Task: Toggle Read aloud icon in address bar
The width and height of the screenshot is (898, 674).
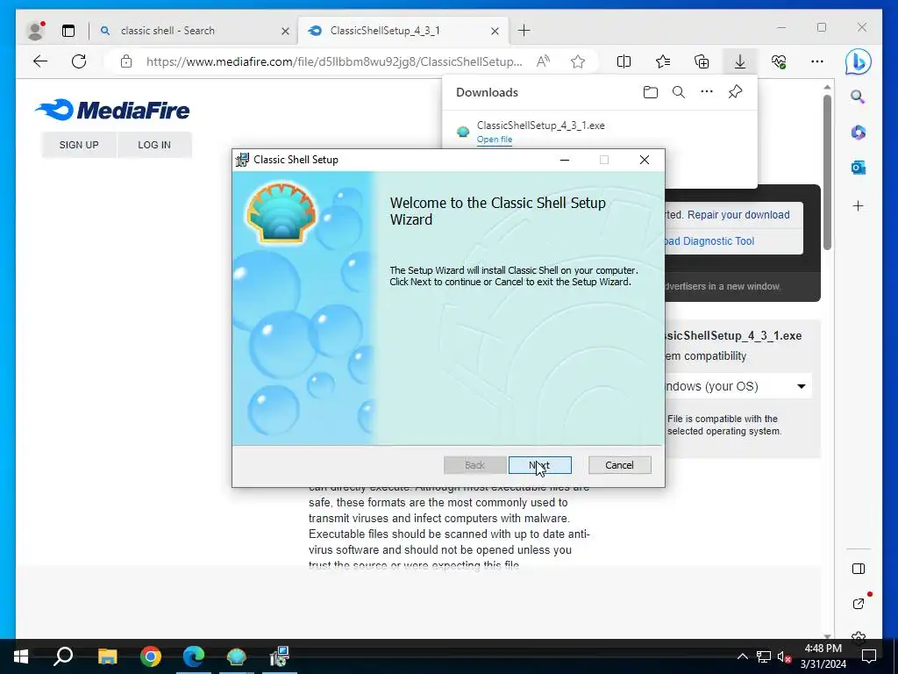Action: click(x=543, y=61)
